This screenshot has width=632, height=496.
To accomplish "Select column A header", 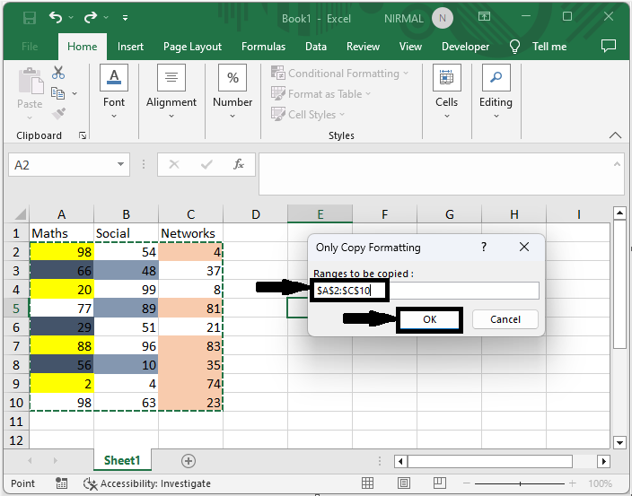I will tap(61, 214).
